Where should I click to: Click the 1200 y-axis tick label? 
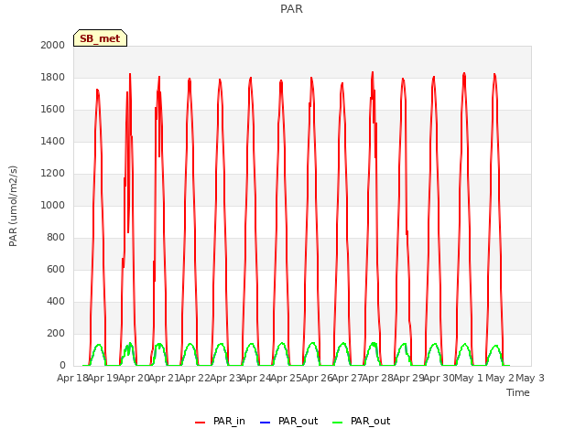tap(53, 173)
